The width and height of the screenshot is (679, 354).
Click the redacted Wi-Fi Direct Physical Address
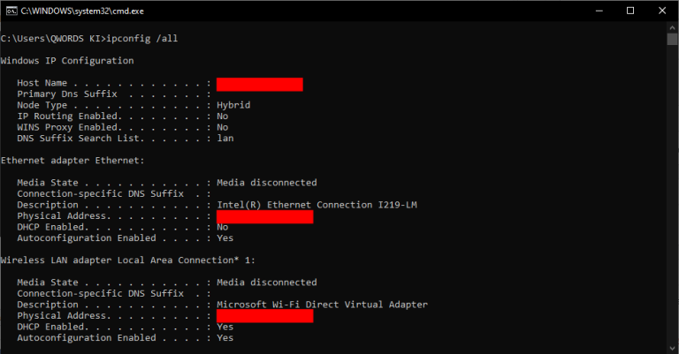(264, 316)
